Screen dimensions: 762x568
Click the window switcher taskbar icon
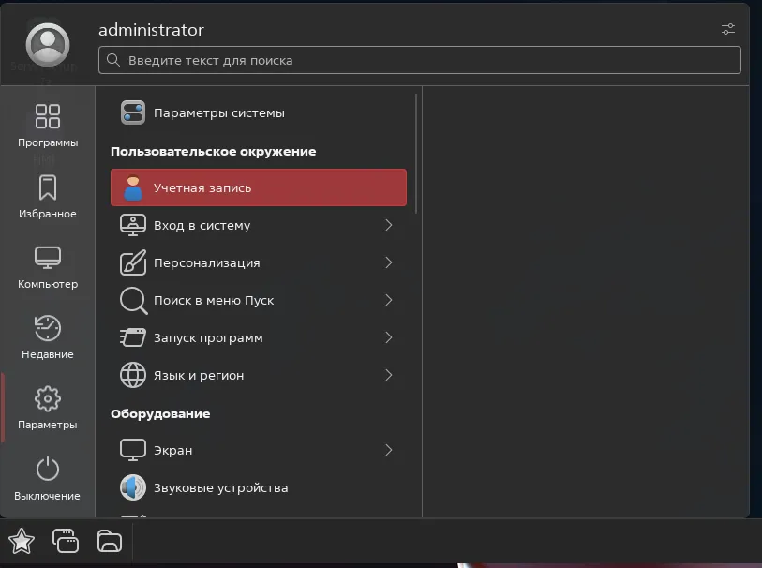point(66,541)
